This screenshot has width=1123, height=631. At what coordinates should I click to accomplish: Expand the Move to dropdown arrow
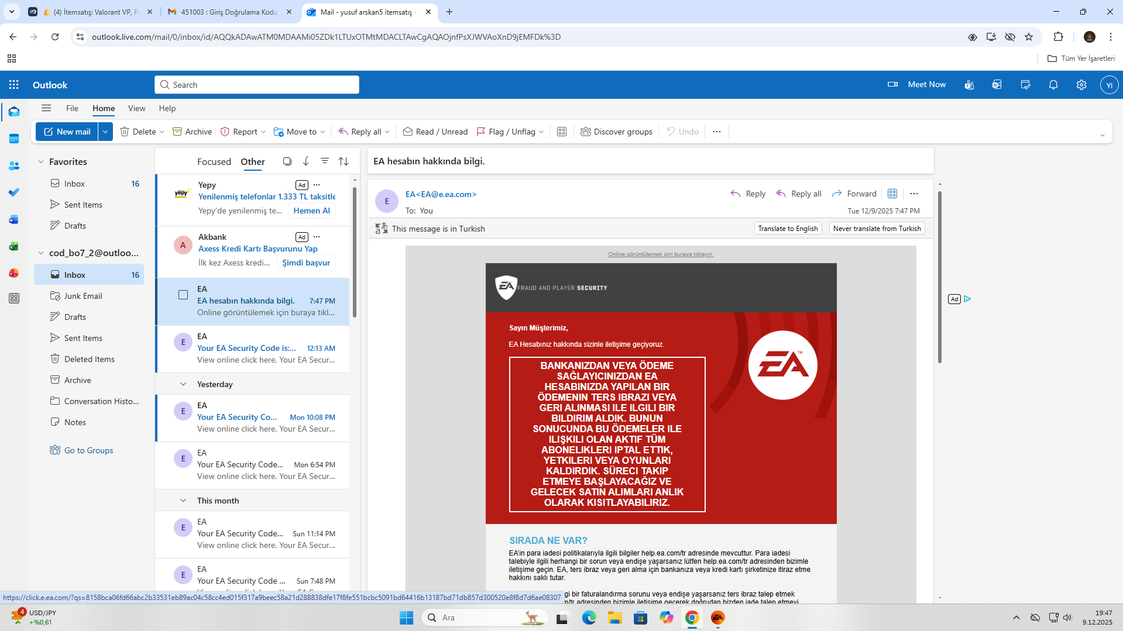[x=323, y=132]
